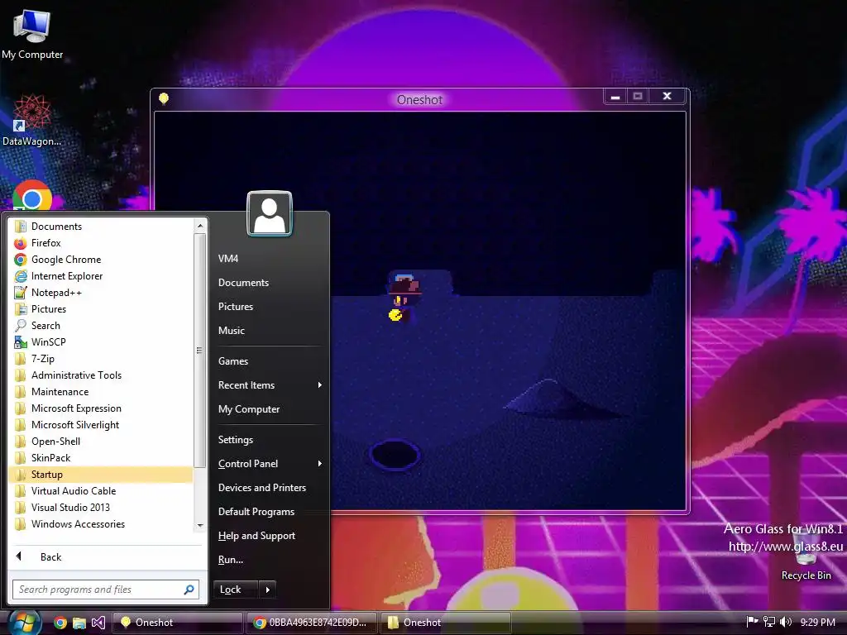Screen dimensions: 847x635
Task: Open Help and Support
Action: pyautogui.click(x=257, y=536)
